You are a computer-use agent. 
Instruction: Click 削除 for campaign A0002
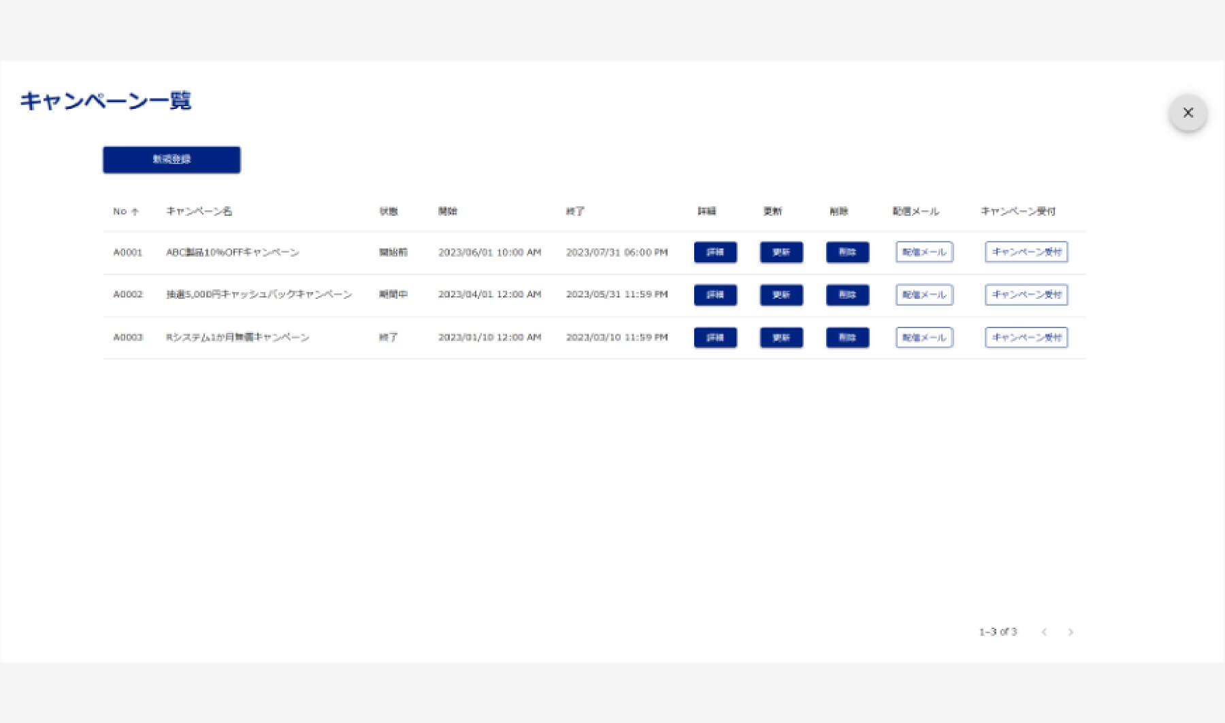(x=847, y=295)
